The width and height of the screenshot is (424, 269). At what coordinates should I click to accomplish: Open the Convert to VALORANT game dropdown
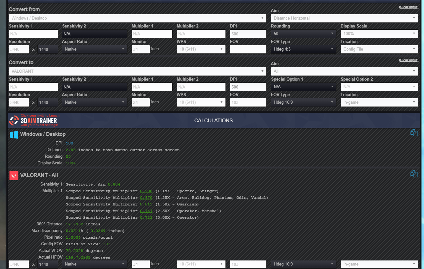[x=137, y=71]
